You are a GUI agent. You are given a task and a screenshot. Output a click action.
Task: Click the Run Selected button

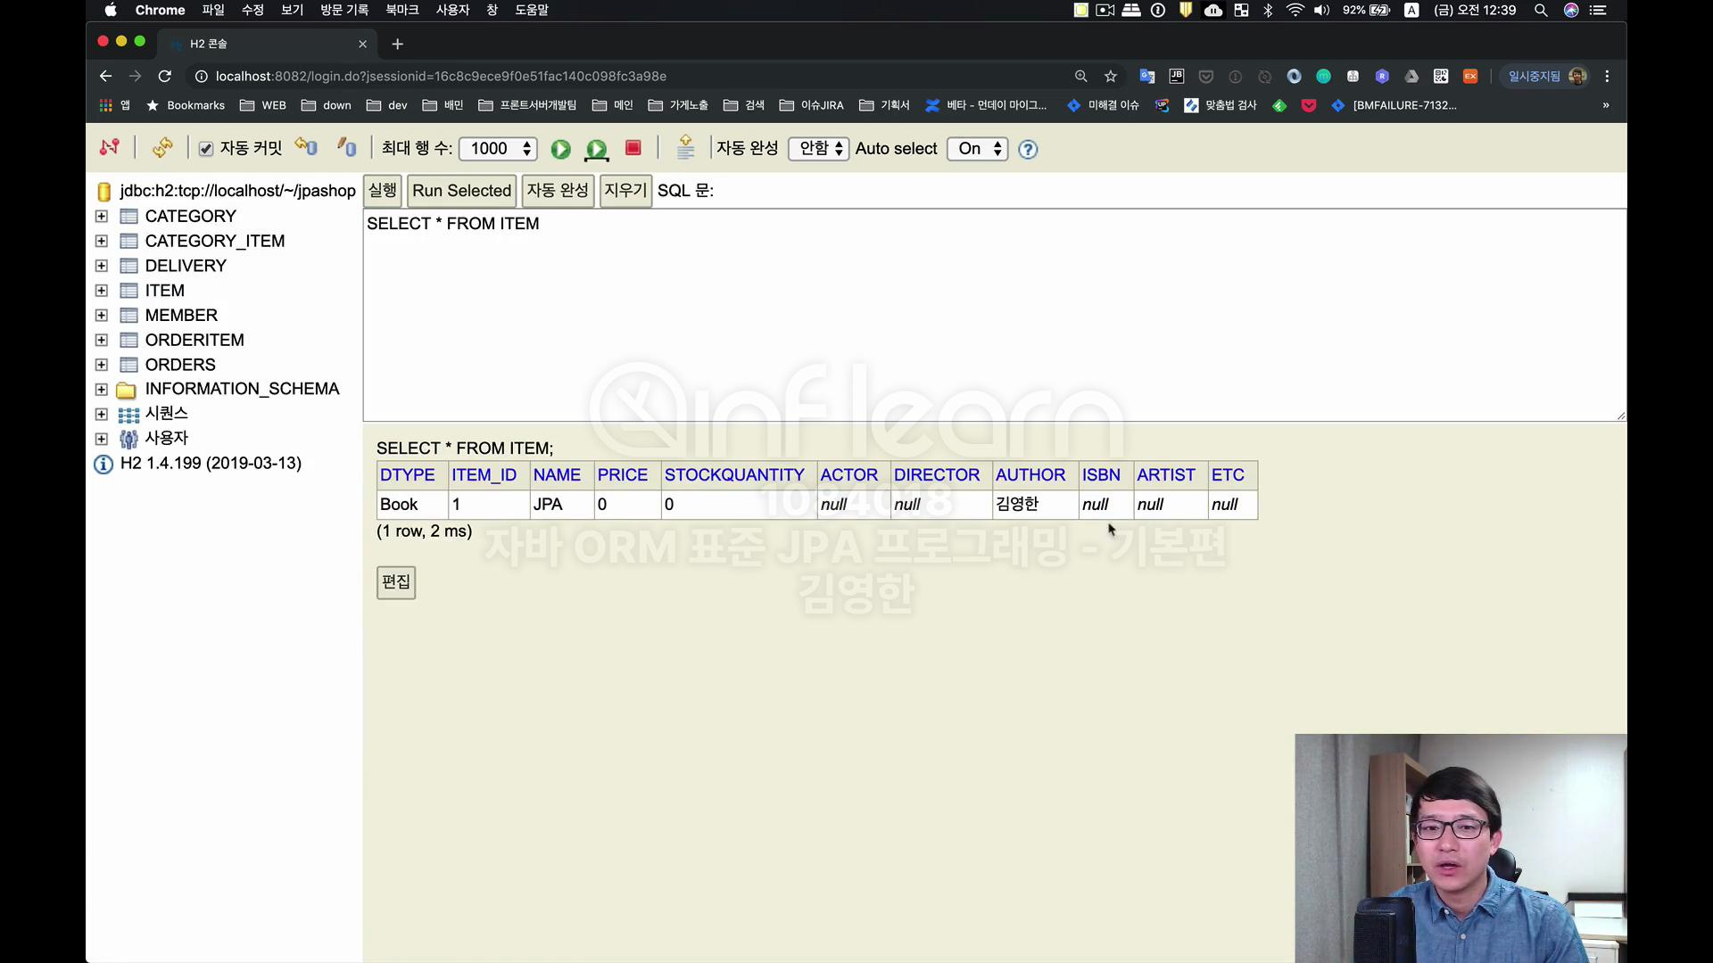pos(461,191)
